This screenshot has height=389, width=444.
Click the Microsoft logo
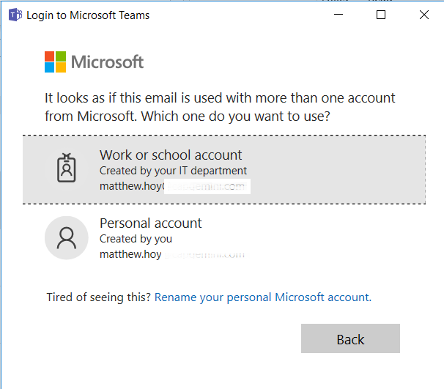pyautogui.click(x=94, y=62)
